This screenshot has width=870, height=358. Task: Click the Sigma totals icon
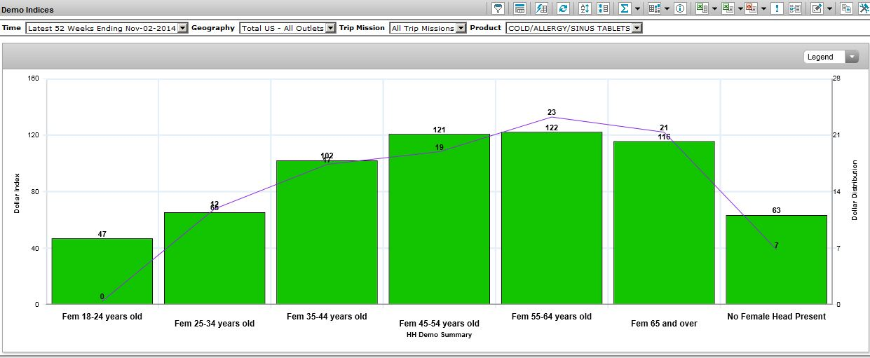624,8
